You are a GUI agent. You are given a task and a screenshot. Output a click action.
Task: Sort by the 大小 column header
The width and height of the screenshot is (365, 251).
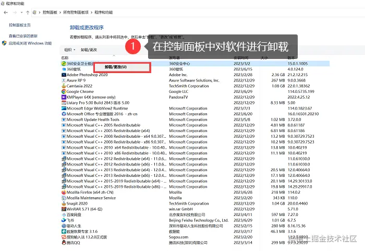[264, 57]
